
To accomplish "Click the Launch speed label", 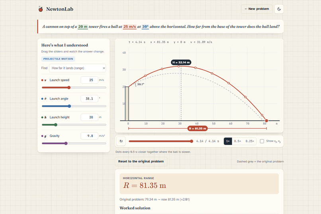I will [59, 80].
